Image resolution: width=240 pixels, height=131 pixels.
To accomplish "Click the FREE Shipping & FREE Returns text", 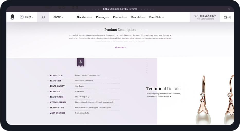I will tap(120, 9).
